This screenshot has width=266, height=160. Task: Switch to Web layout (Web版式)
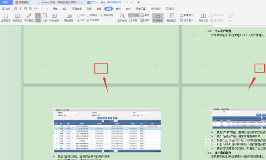(54, 18)
